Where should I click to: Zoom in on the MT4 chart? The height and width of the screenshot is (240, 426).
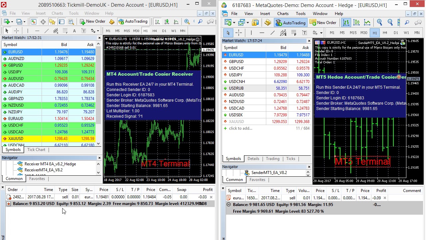[x=187, y=21]
